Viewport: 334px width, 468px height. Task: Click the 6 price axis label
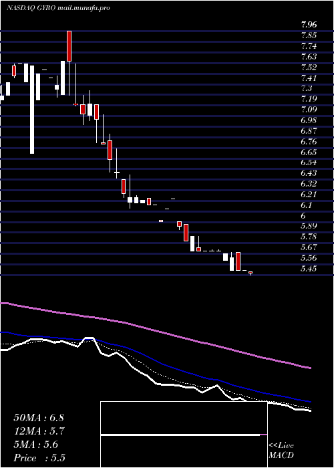(304, 216)
